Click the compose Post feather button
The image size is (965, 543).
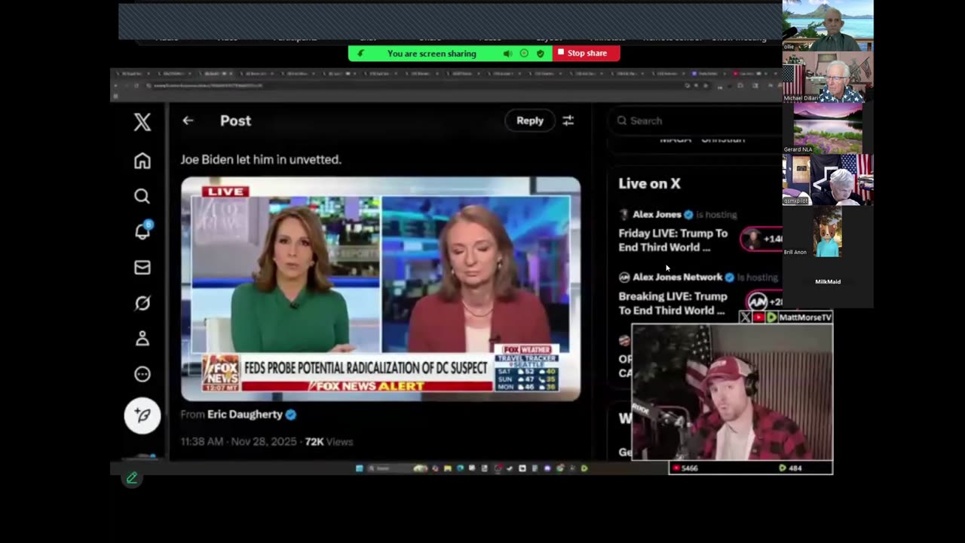point(142,415)
